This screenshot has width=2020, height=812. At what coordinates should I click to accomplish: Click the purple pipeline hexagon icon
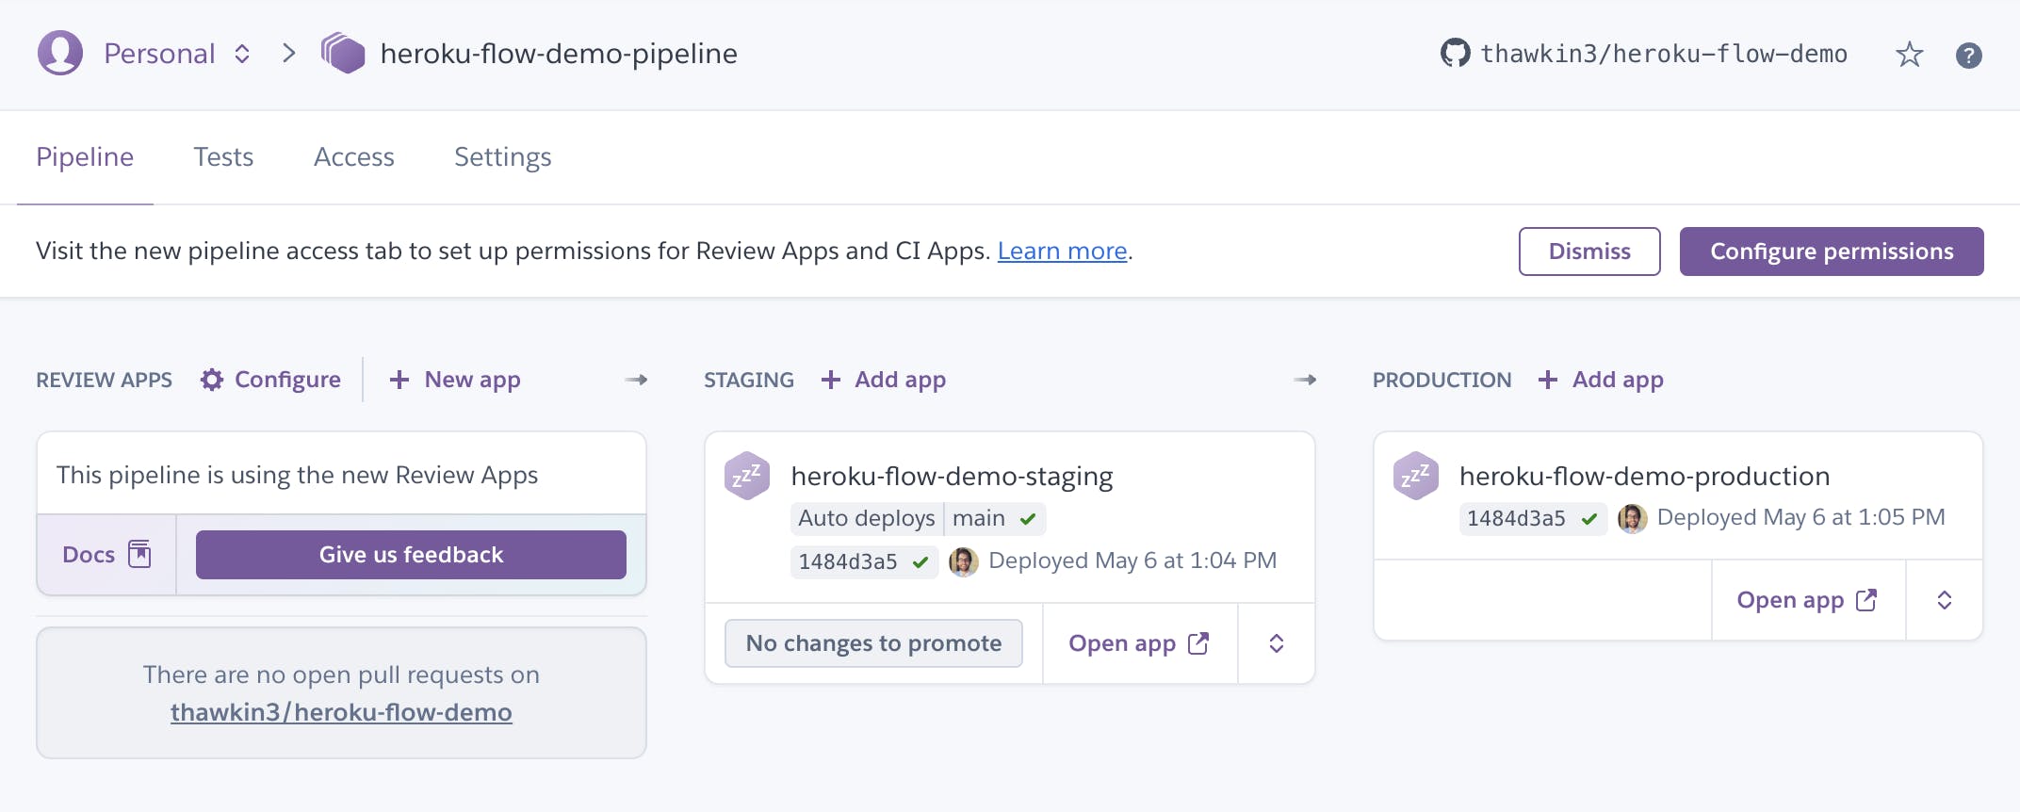click(343, 53)
